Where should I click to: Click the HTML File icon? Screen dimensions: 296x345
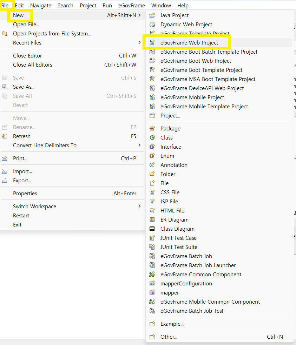pyautogui.click(x=152, y=211)
